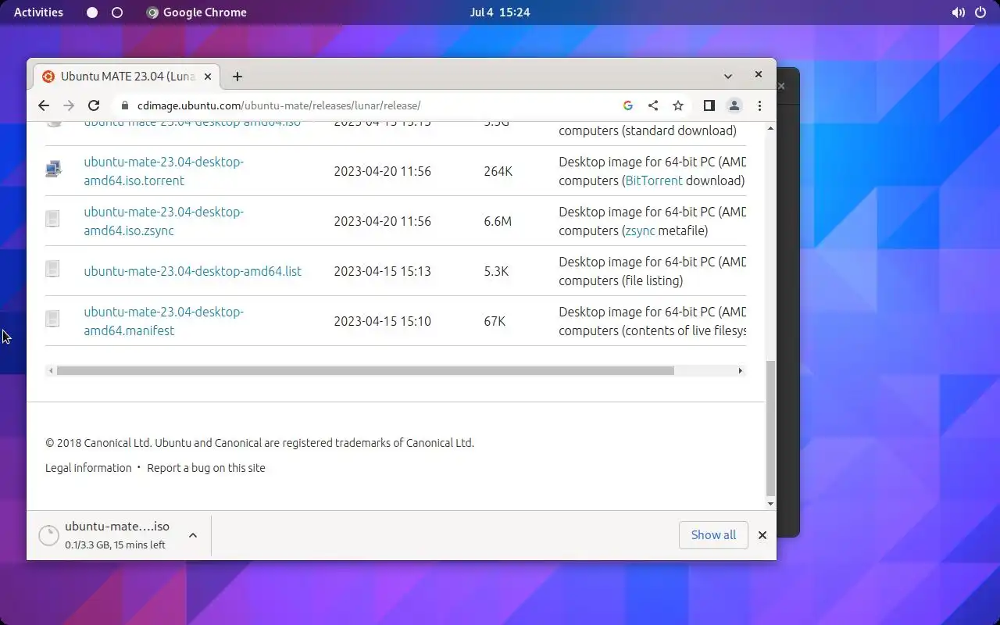
Task: Click the filled workspace dot indicator
Action: pyautogui.click(x=92, y=12)
